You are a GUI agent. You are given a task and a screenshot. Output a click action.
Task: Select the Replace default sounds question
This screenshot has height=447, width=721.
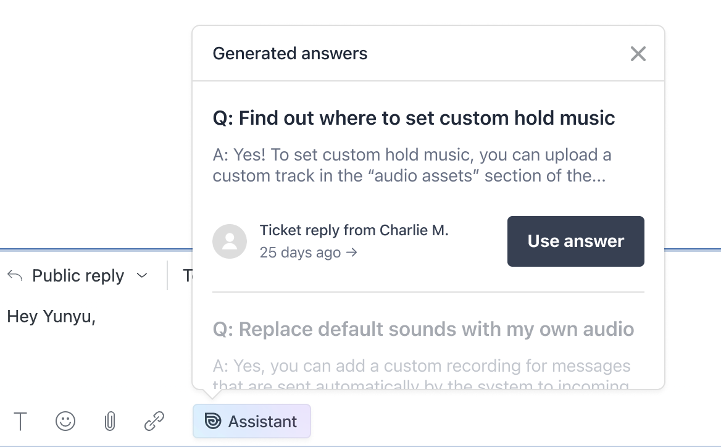click(423, 330)
